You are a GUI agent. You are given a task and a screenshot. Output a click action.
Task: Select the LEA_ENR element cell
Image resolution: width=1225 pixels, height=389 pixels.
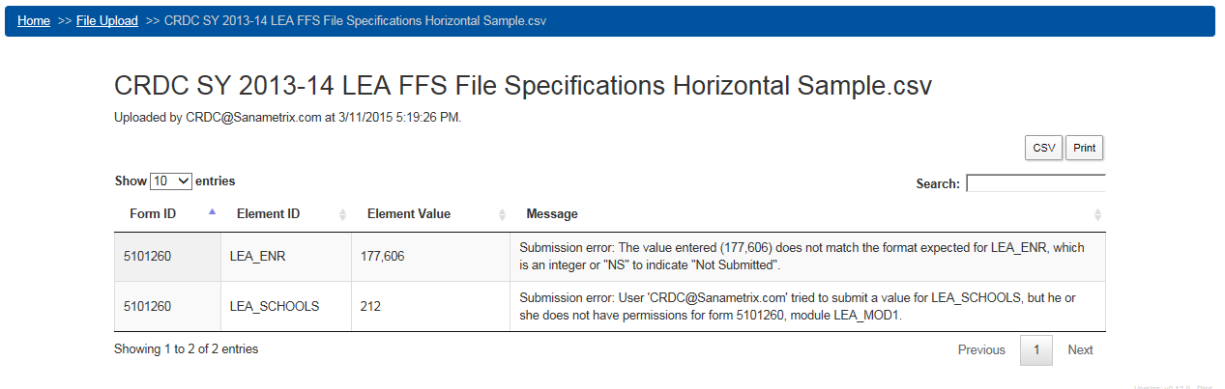pos(257,257)
